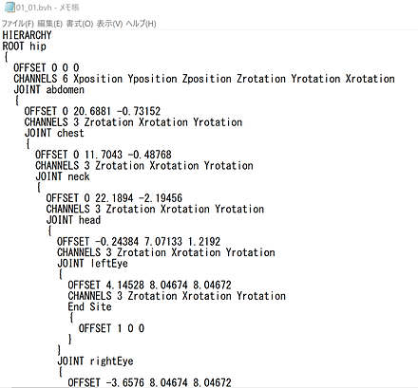Open the 編集(E) menu
418x388 pixels.
coord(49,24)
